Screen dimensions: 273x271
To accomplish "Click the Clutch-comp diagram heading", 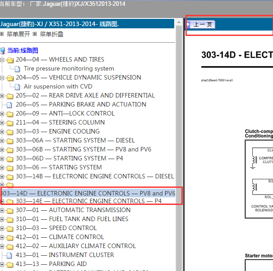I will pyautogui.click(x=259, y=133).
